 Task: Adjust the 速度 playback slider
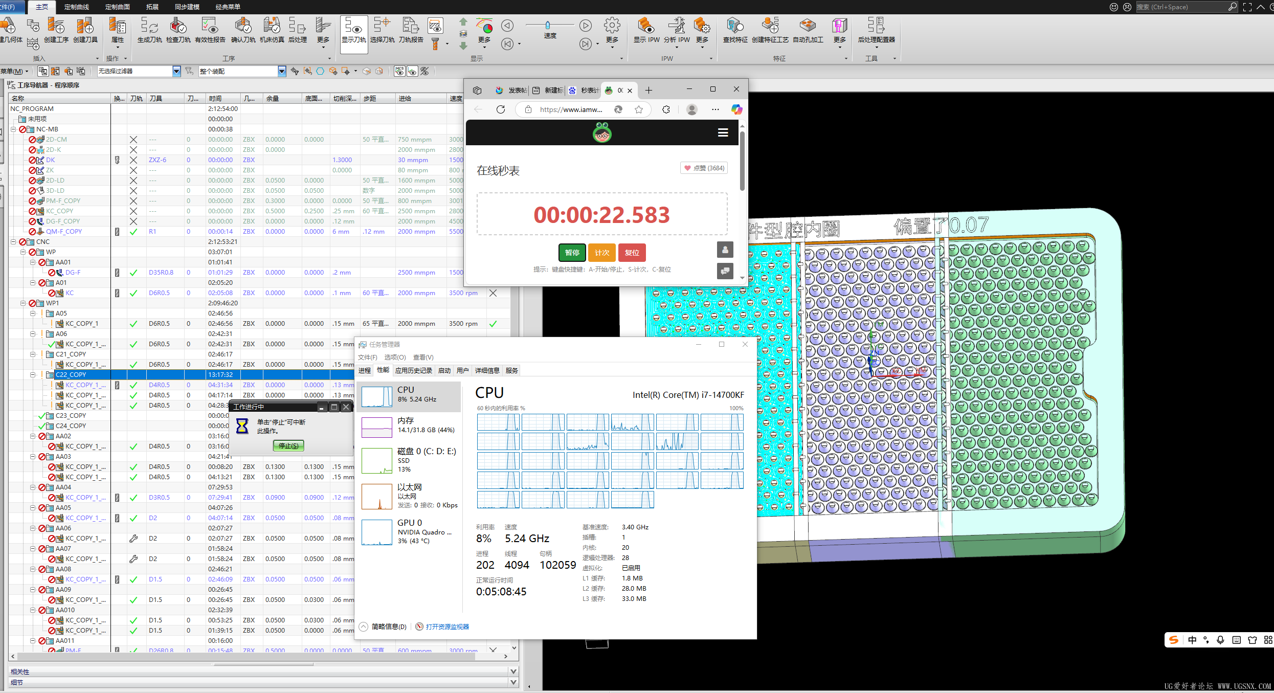(x=548, y=25)
